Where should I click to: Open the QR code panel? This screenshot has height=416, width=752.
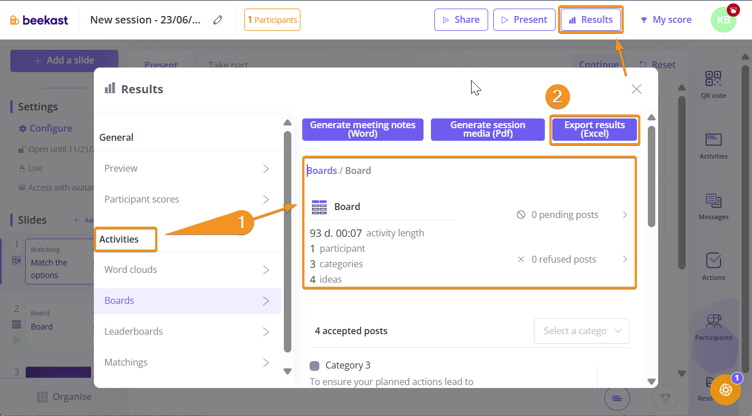click(713, 84)
